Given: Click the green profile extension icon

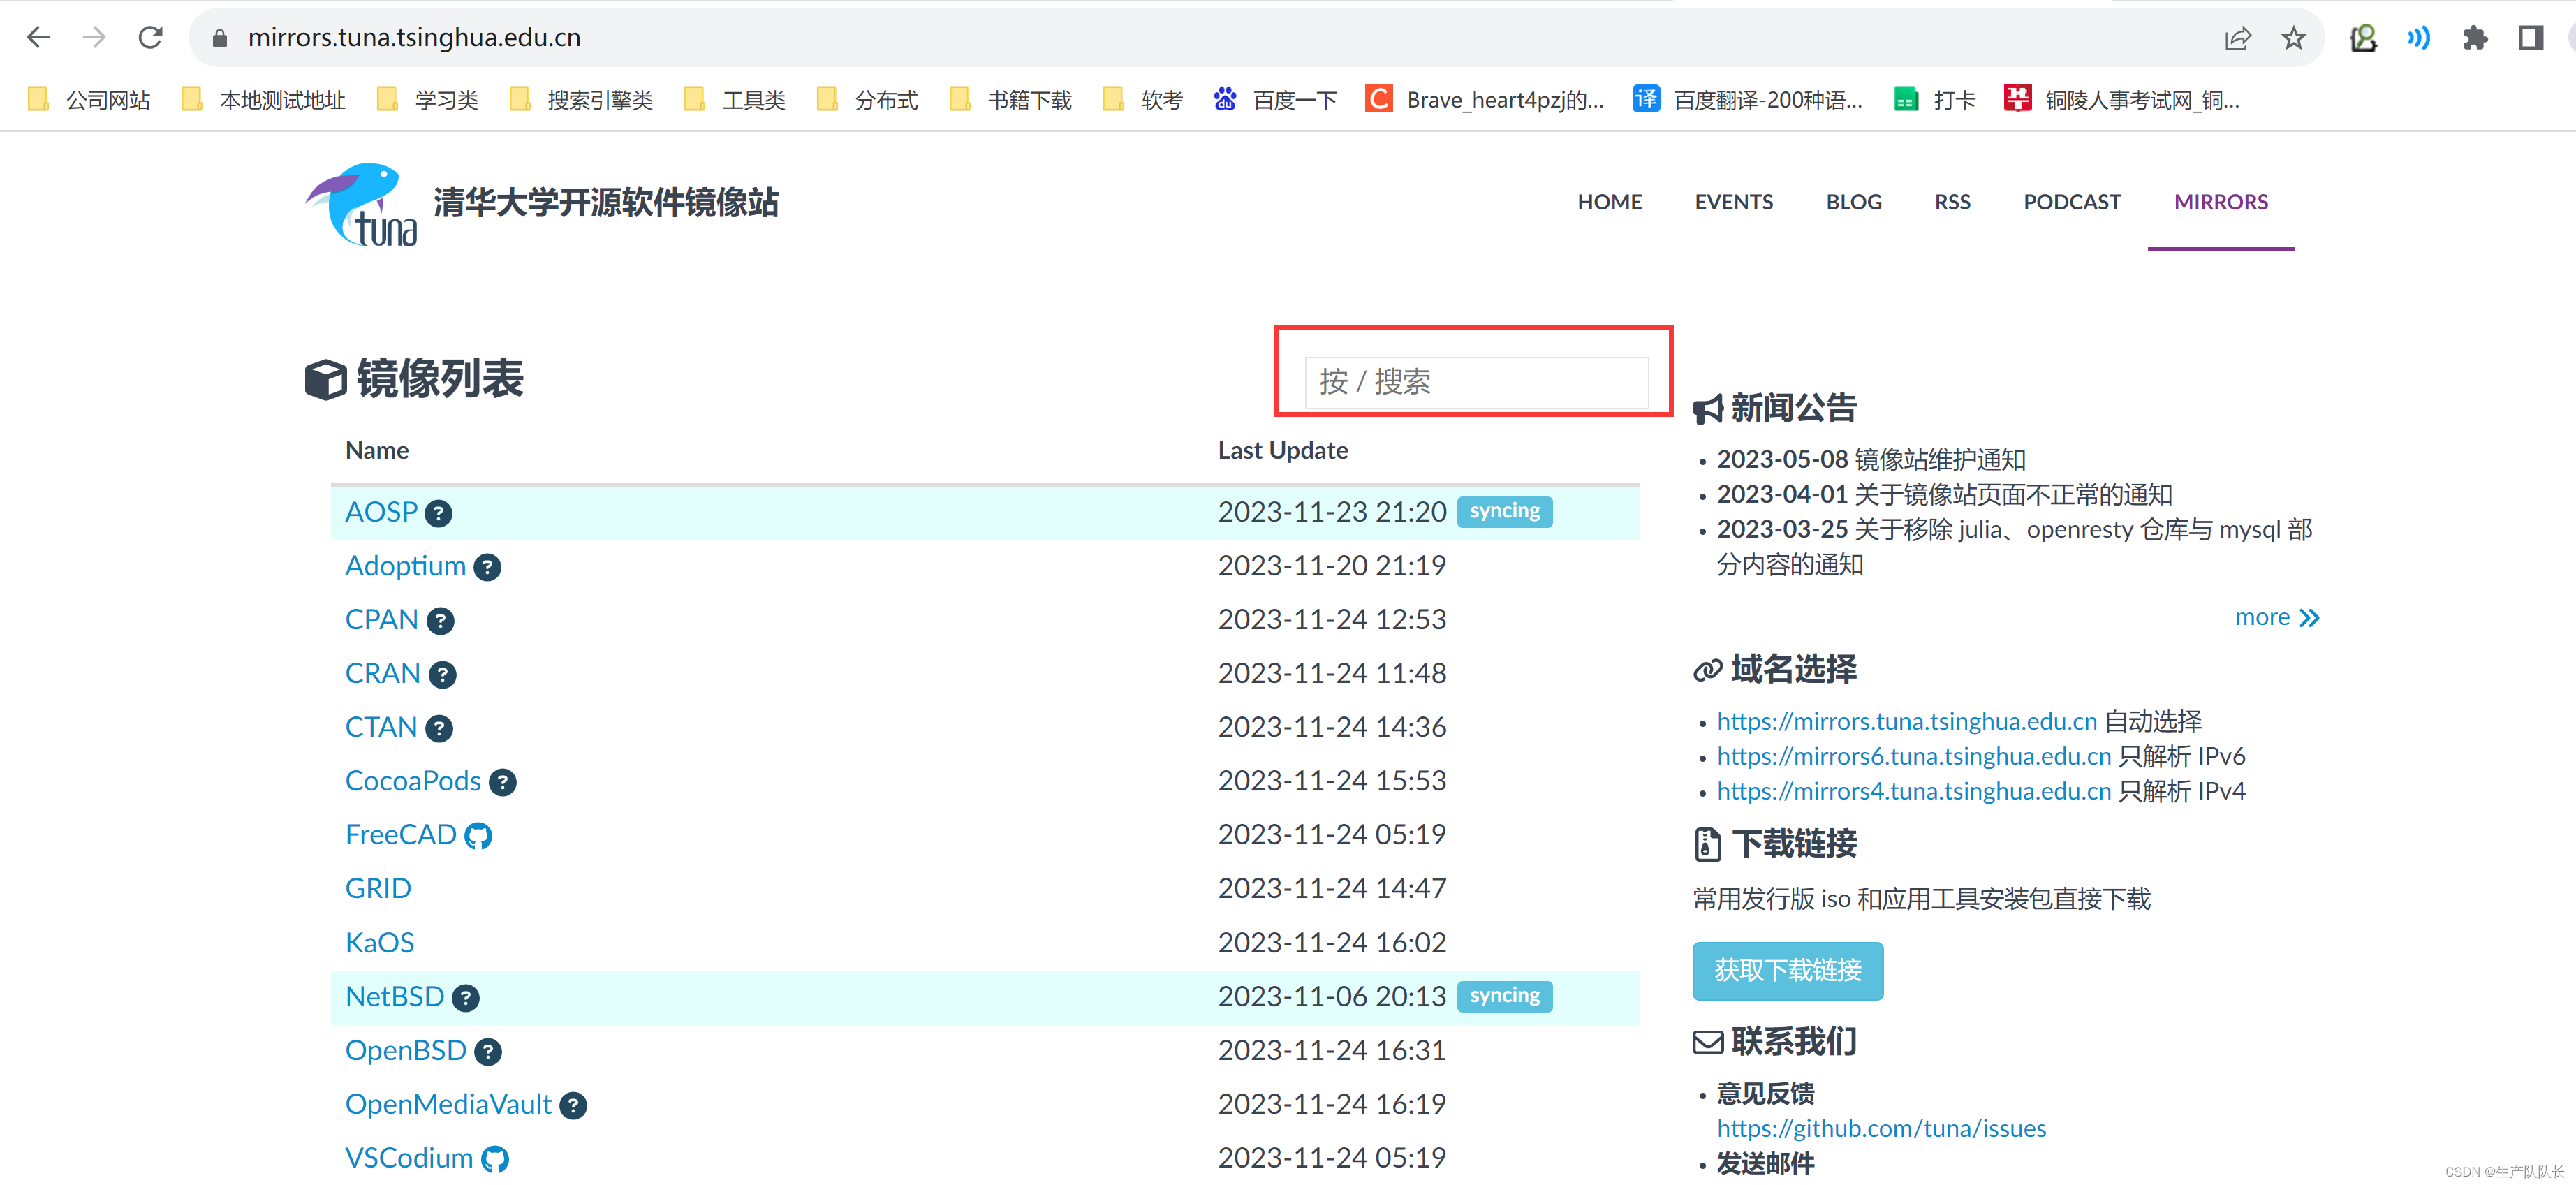Looking at the screenshot, I should pyautogui.click(x=2363, y=38).
